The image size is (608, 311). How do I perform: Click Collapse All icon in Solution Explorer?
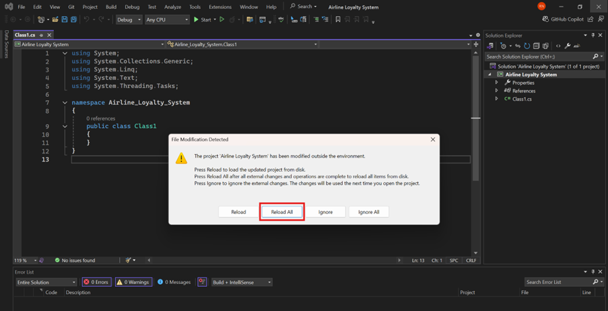pyautogui.click(x=536, y=46)
